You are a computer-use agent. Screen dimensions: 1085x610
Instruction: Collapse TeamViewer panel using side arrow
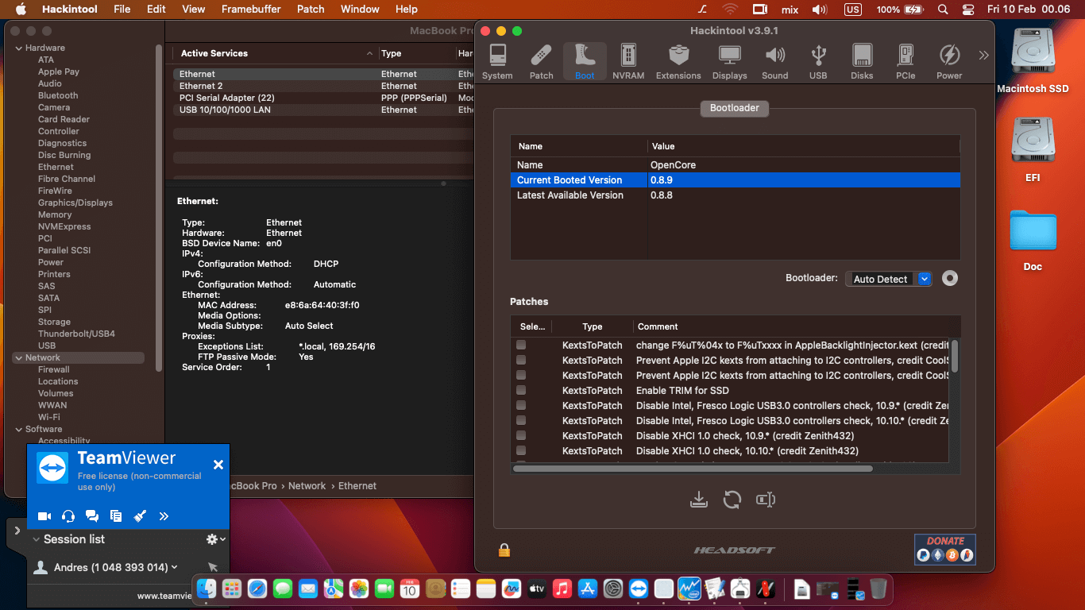tap(17, 531)
